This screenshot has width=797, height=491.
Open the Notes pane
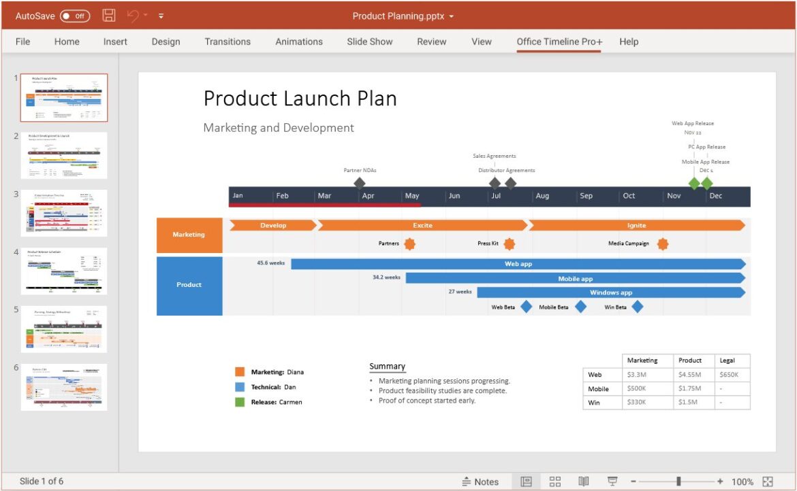[x=481, y=481]
